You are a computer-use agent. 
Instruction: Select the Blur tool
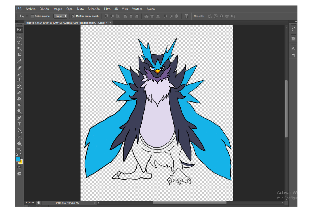[19, 105]
